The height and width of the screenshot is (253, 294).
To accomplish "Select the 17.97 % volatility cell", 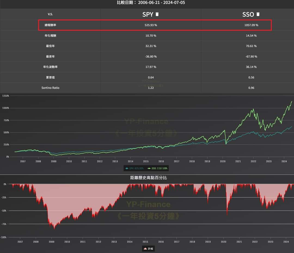I will (151, 67).
